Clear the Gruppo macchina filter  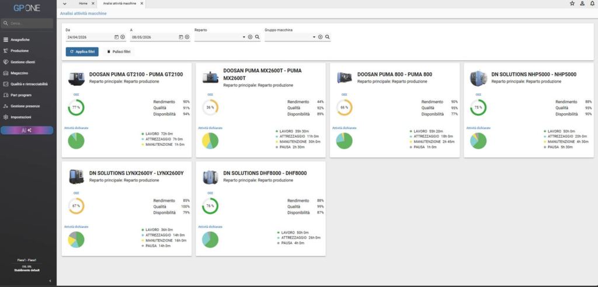(321, 37)
